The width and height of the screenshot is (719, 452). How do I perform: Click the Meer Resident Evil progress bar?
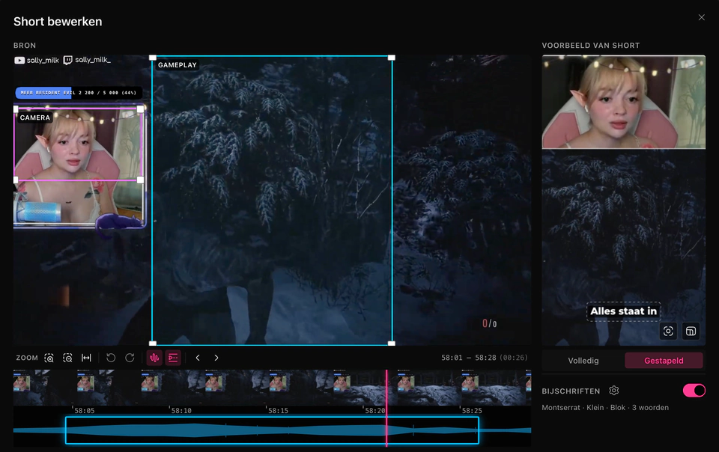click(x=79, y=93)
